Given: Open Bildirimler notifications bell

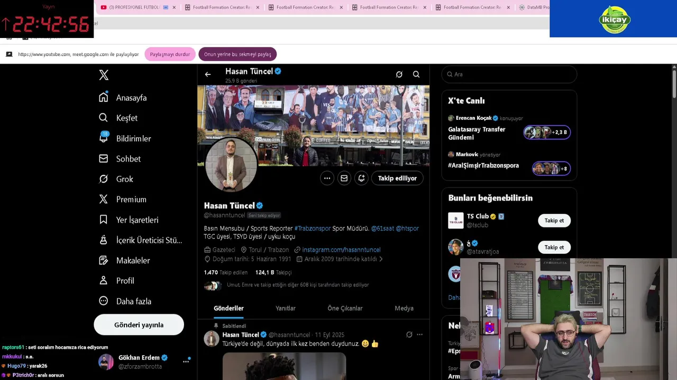Looking at the screenshot, I should coord(125,138).
